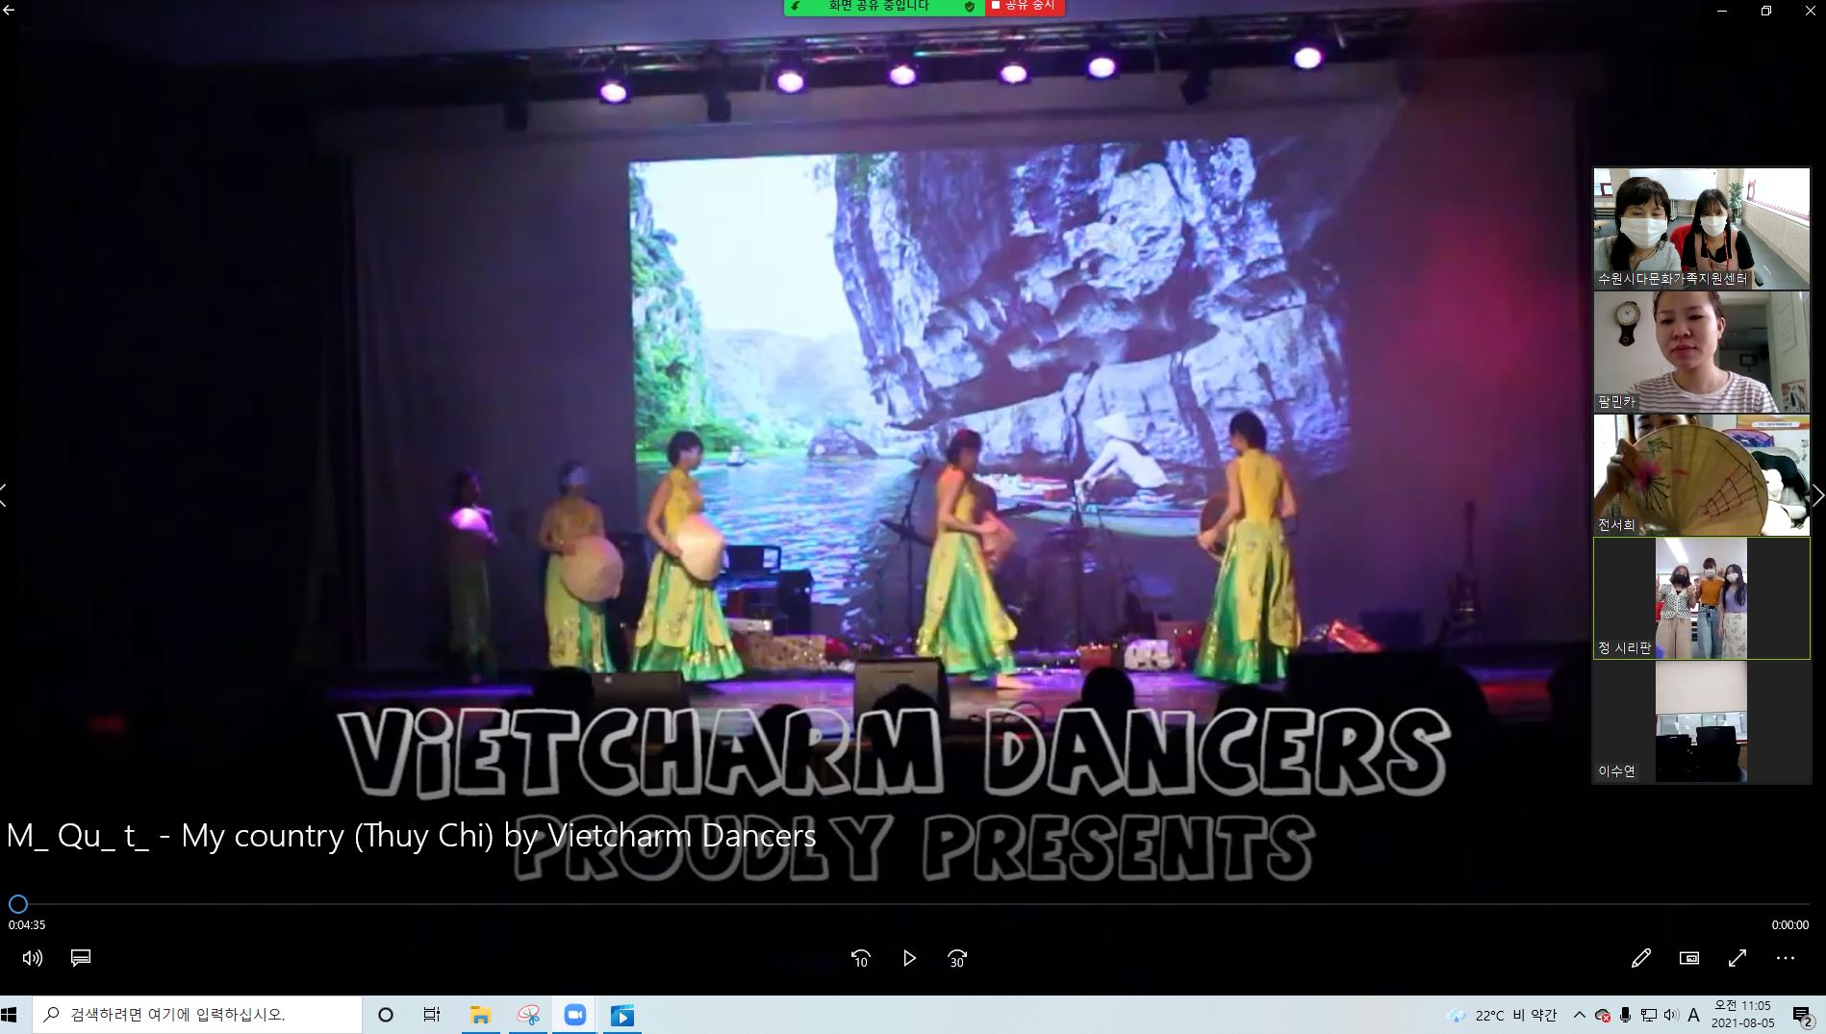Skip forward 30 seconds
This screenshot has height=1034, width=1826.
click(x=957, y=958)
